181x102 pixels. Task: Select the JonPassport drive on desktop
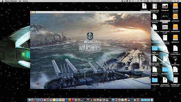tap(175, 16)
